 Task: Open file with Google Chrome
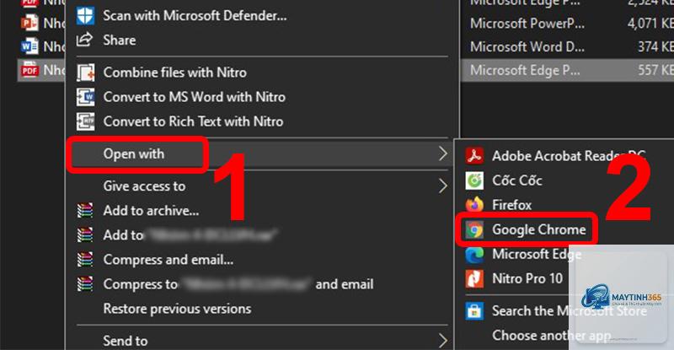[x=538, y=229]
